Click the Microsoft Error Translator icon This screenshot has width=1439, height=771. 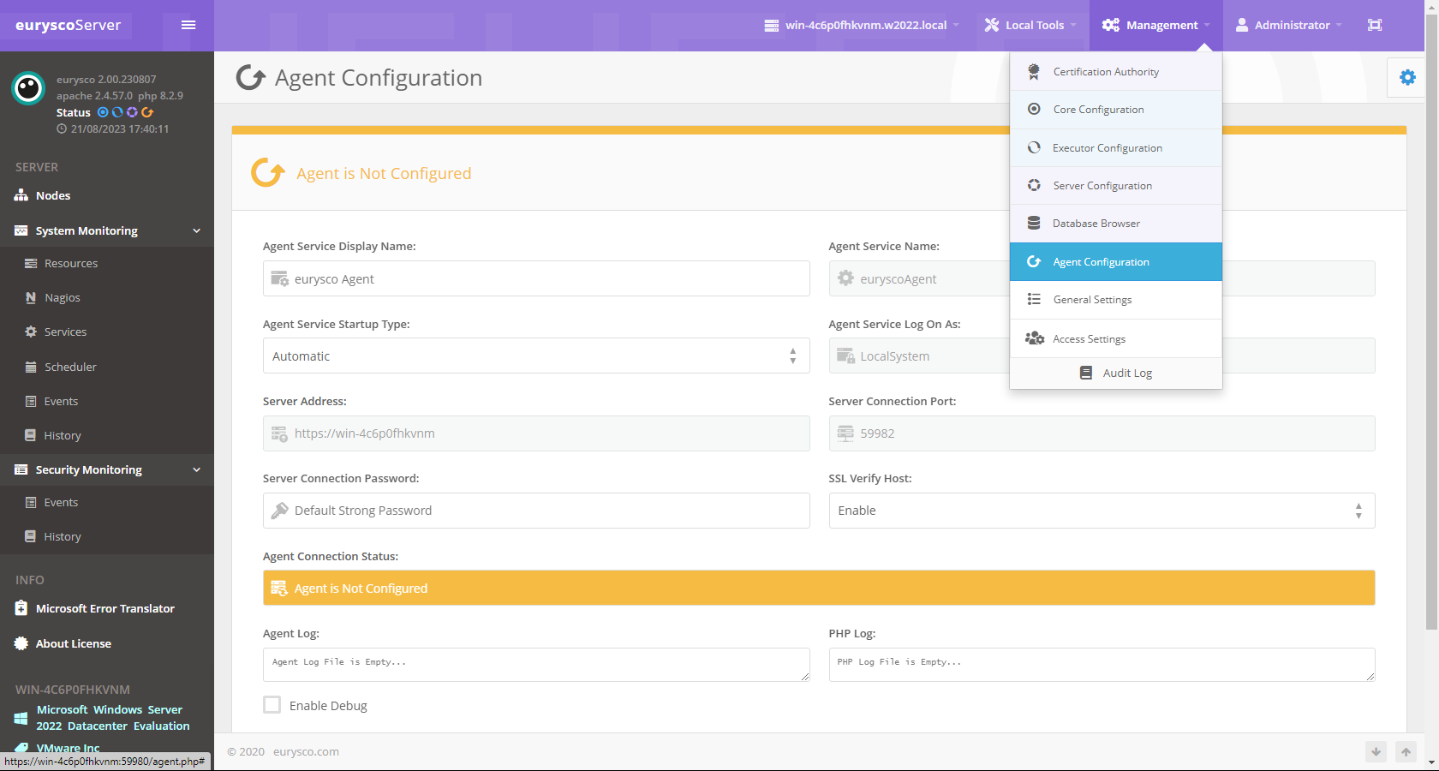pos(21,608)
